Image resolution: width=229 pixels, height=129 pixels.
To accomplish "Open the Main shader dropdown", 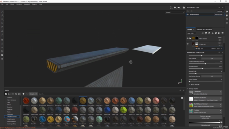I will tap(219, 14).
